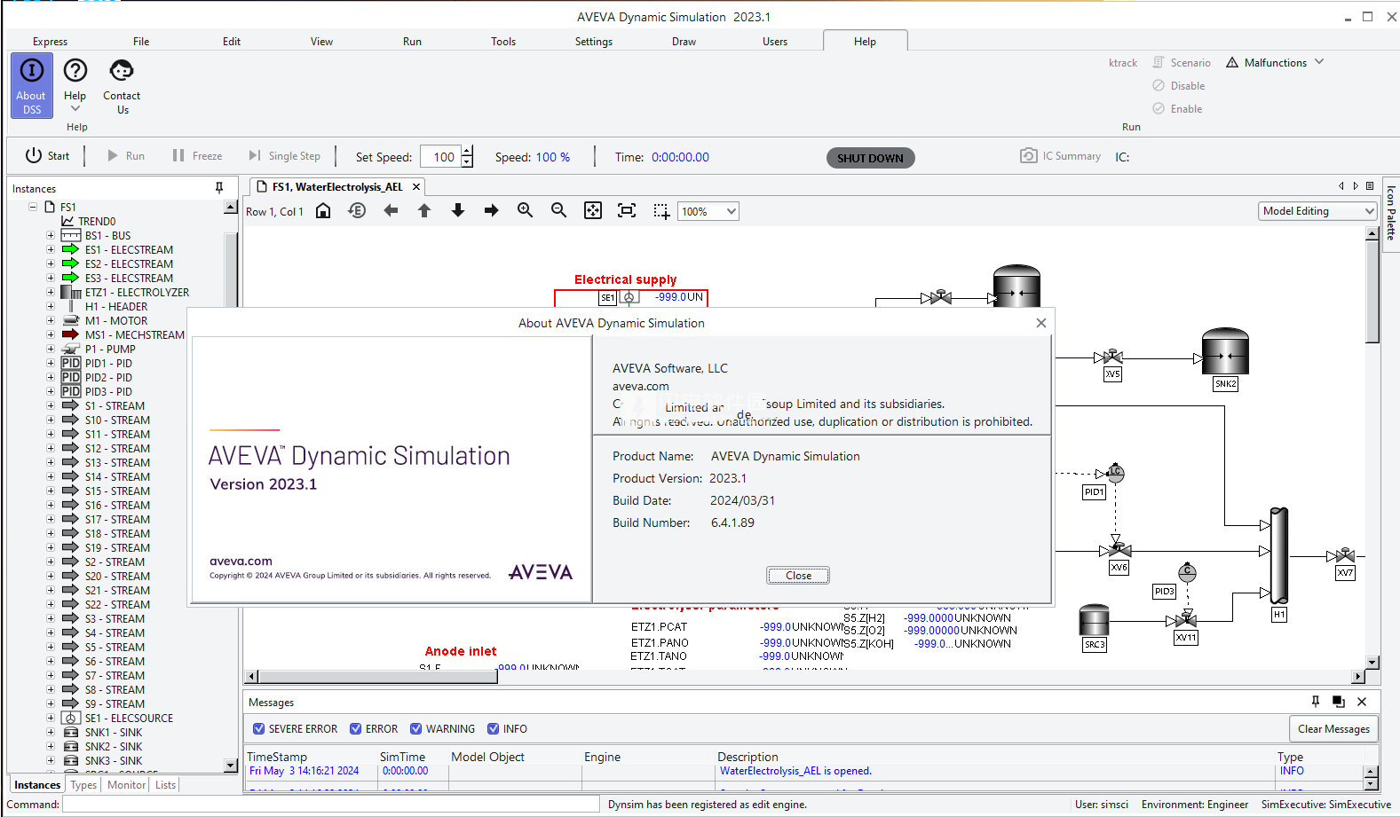The width and height of the screenshot is (1400, 817).
Task: Click the zoom to selection region icon
Action: coord(661,210)
